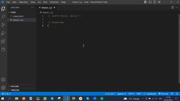Open Google Chrome from taskbar
Screen dimensions: 180x101
[73, 98]
